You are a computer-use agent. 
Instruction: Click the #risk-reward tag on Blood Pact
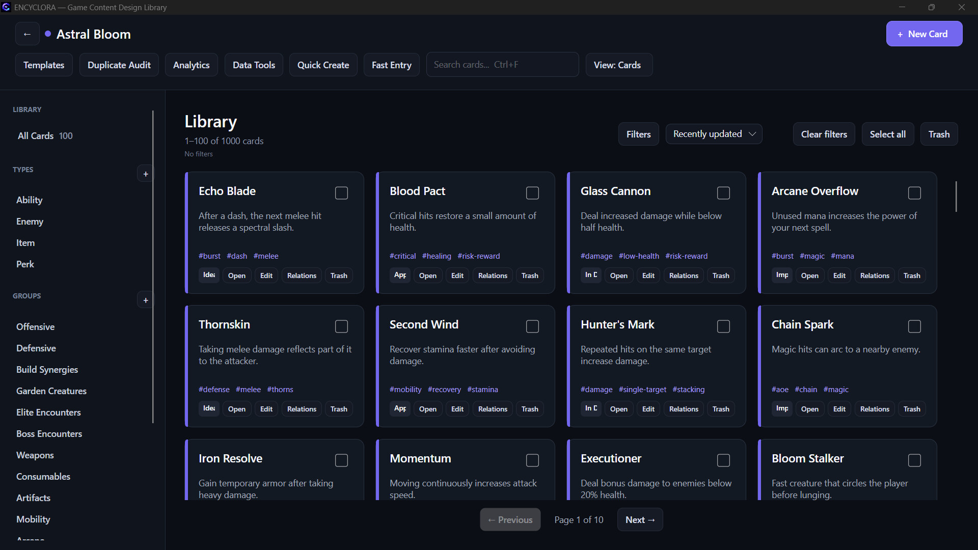pos(478,256)
